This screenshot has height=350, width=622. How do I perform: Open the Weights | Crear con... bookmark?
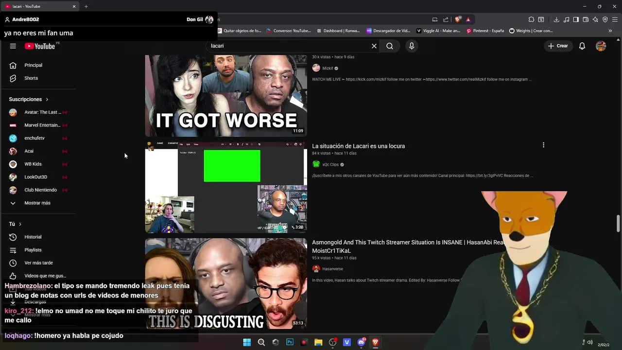531,31
